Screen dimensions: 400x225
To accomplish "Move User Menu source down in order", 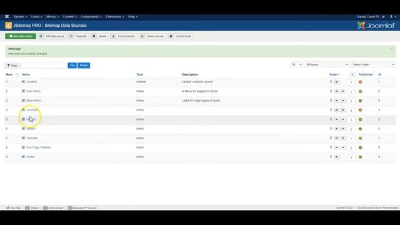I will pos(343,91).
